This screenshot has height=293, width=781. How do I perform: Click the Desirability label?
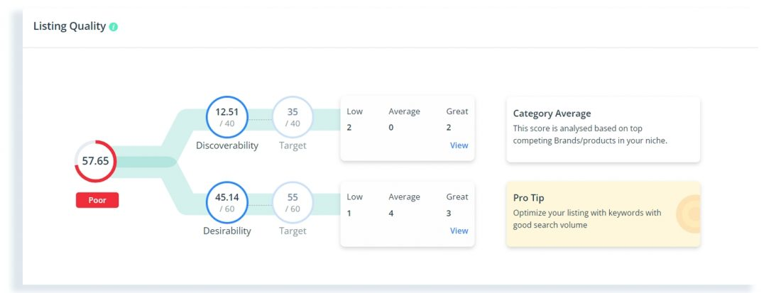click(x=227, y=231)
